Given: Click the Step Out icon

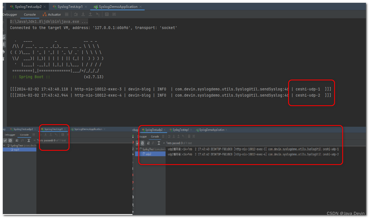Looking at the screenshot, I should point(90,15).
